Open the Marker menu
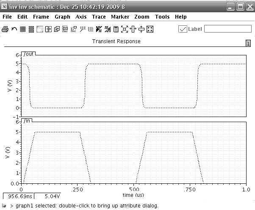This screenshot has height=210, width=255. tap(120, 17)
